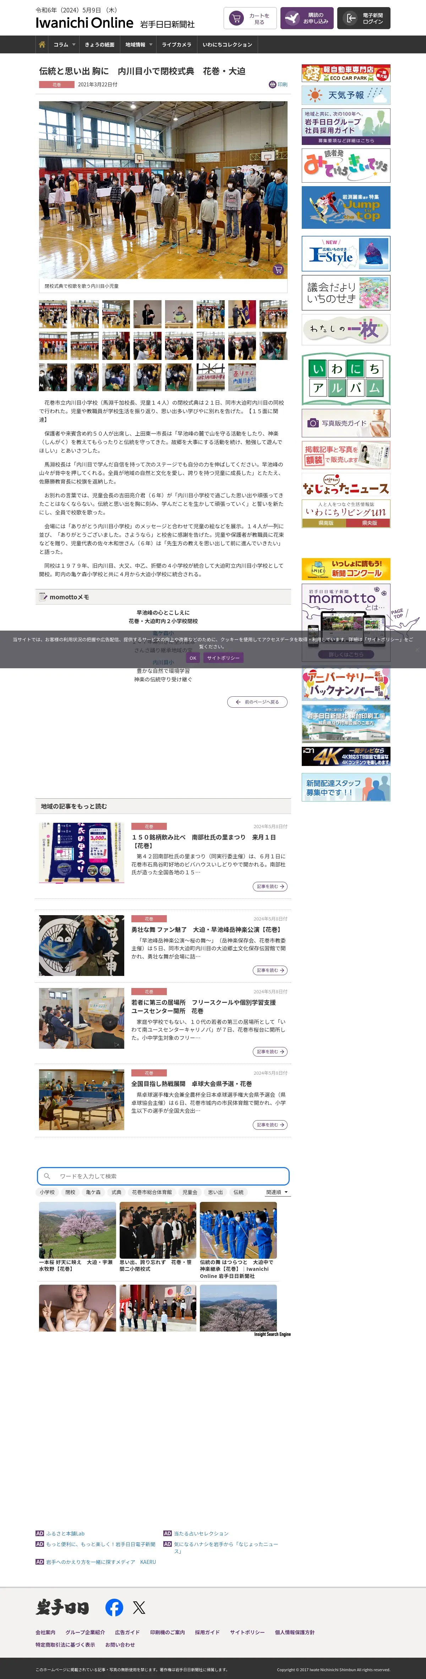This screenshot has height=1679, width=426.
Task: Open the いわにちアルバム banner
Action: (x=346, y=379)
